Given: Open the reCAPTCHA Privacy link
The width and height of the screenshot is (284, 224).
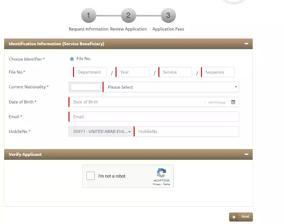Looking at the screenshot, I should [x=157, y=185].
